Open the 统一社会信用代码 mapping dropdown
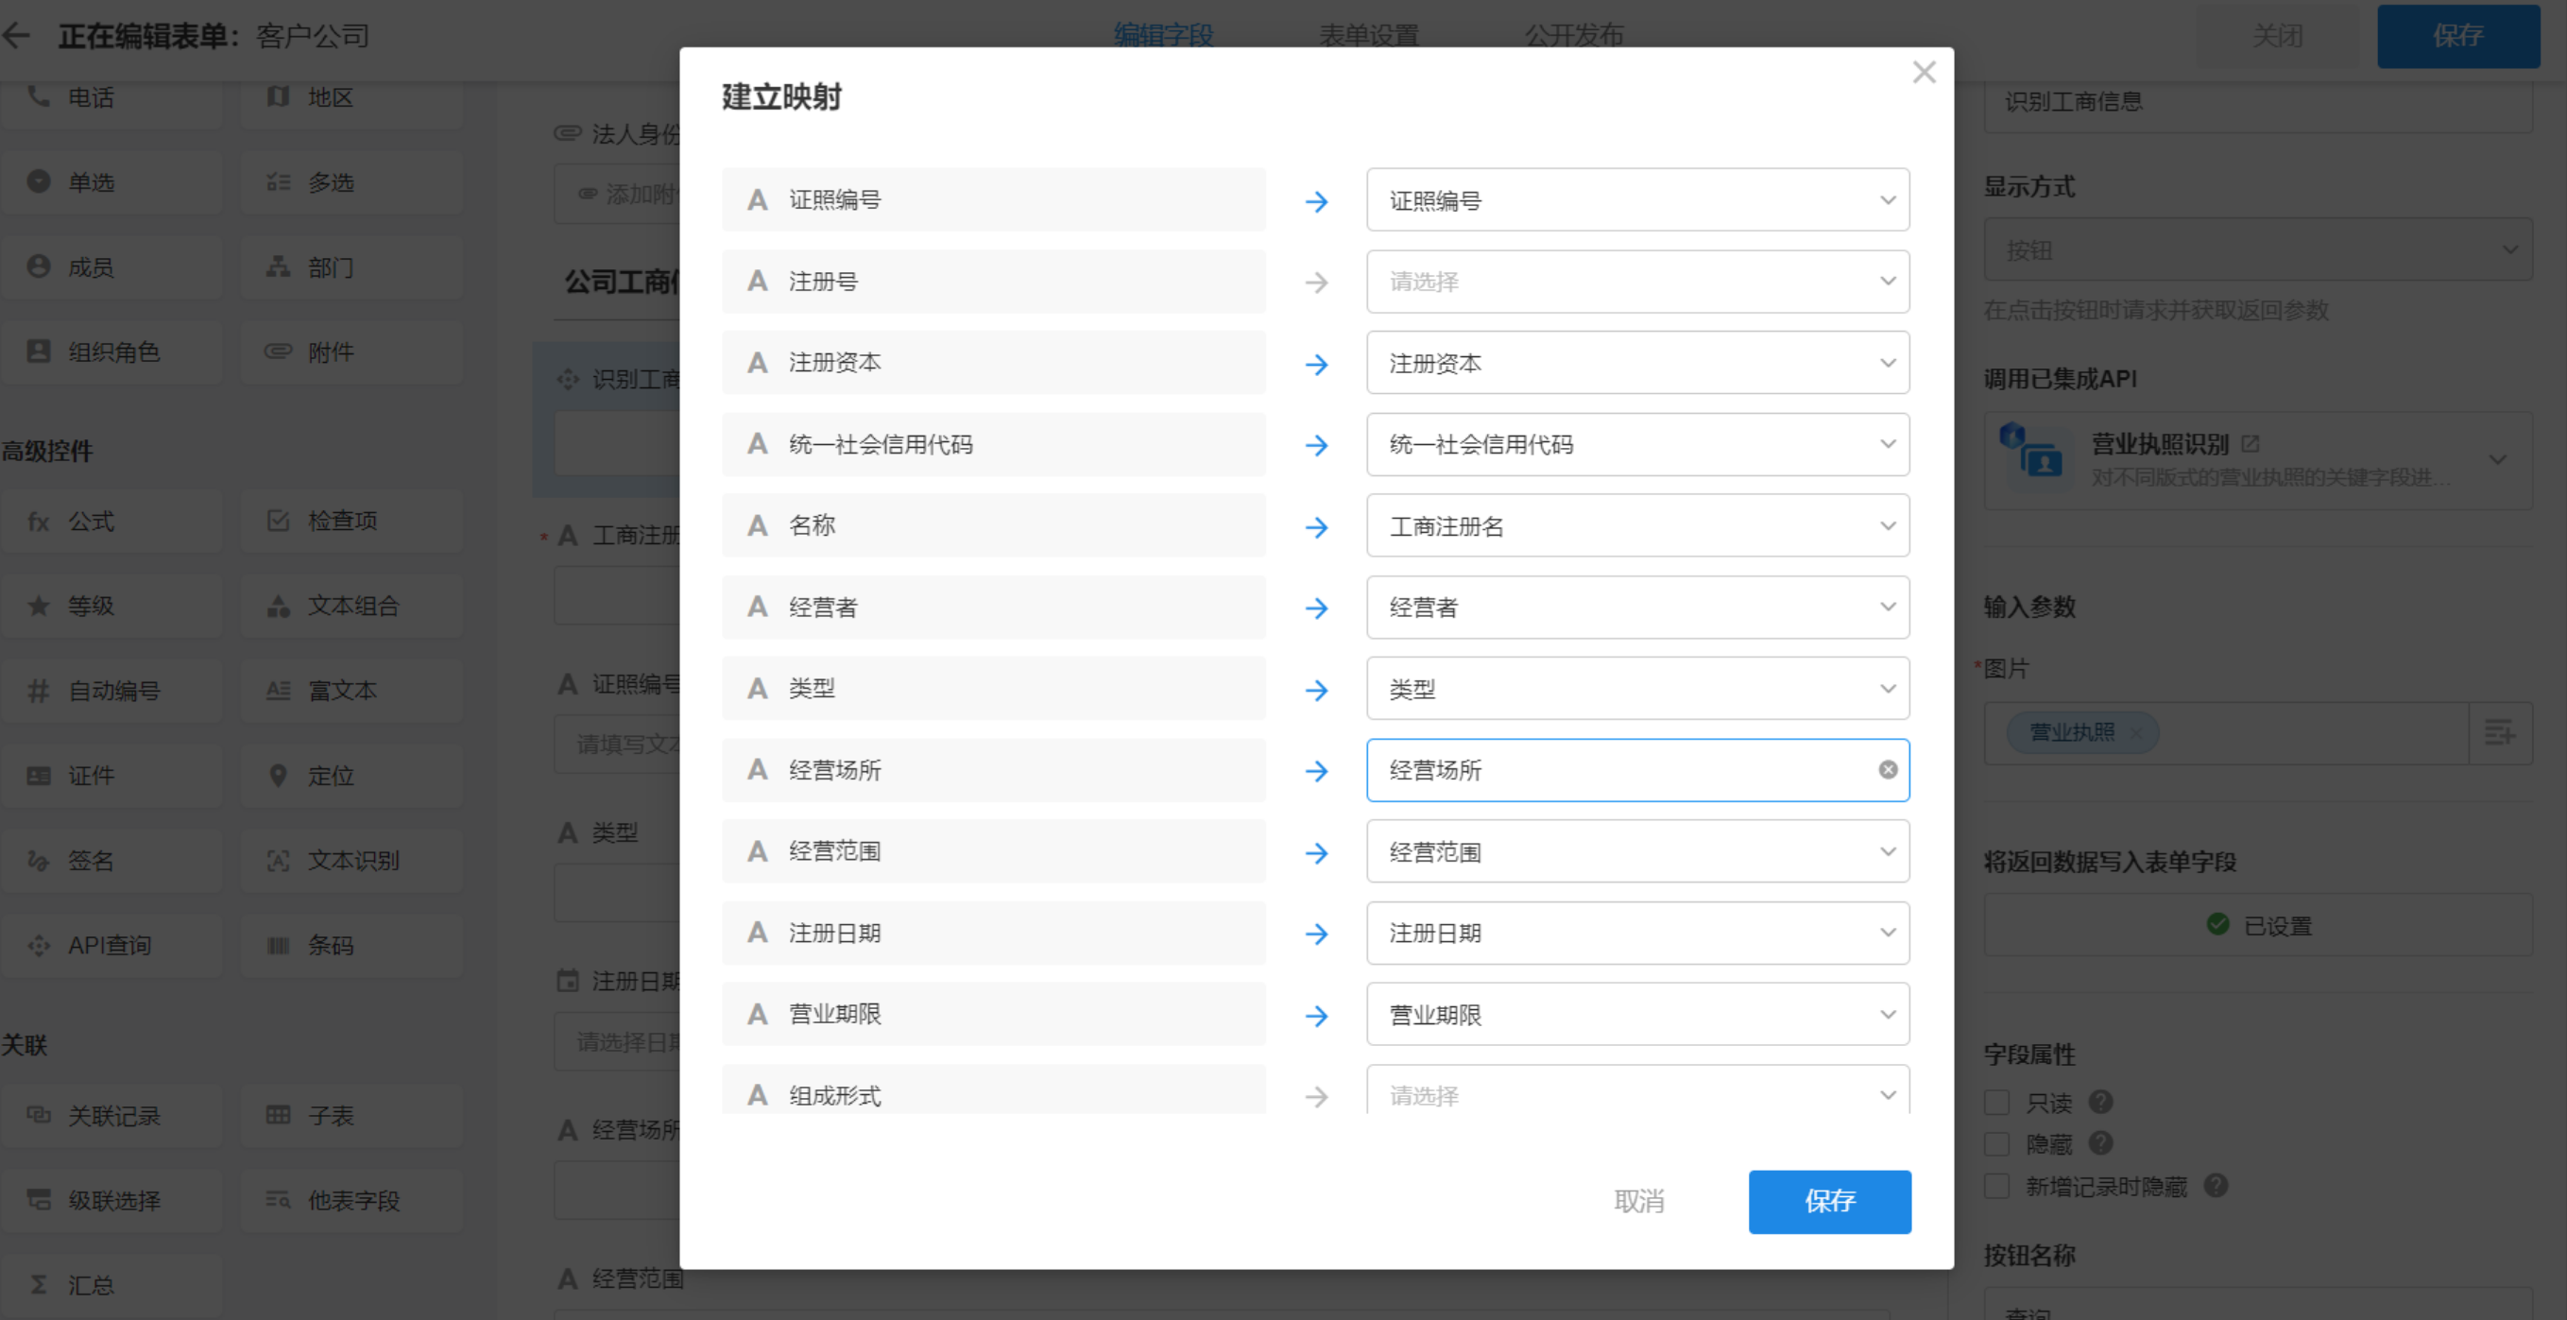 (1637, 444)
